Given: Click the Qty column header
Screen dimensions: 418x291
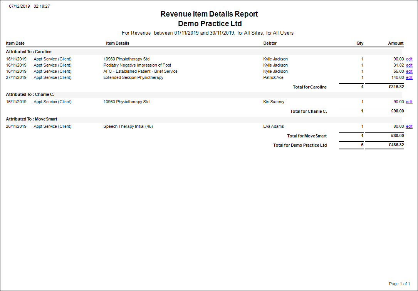Looking at the screenshot, I should tap(360, 43).
